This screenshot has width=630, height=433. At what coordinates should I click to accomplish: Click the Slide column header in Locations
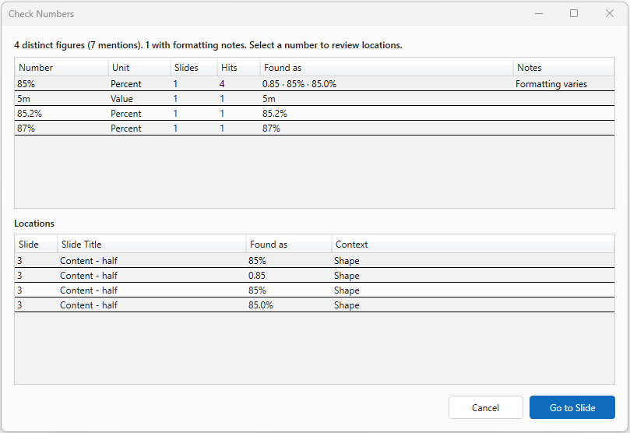(x=36, y=245)
